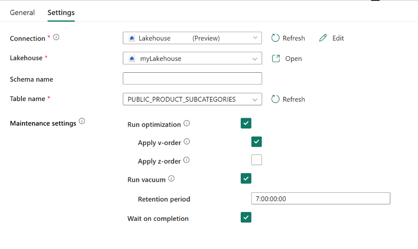This screenshot has height=249, width=418.
Task: Click the Run optimization info icon
Action: [x=187, y=123]
